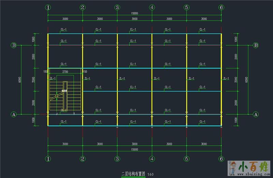The height and width of the screenshot is (178, 273).
Task: Click the ZL-1 label inside the stairwell
Action: pyautogui.click(x=53, y=79)
